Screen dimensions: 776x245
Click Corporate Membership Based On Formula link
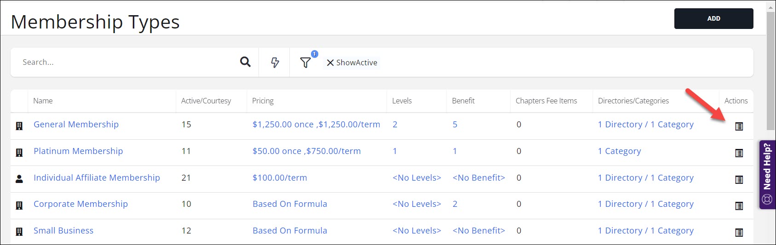pos(290,204)
